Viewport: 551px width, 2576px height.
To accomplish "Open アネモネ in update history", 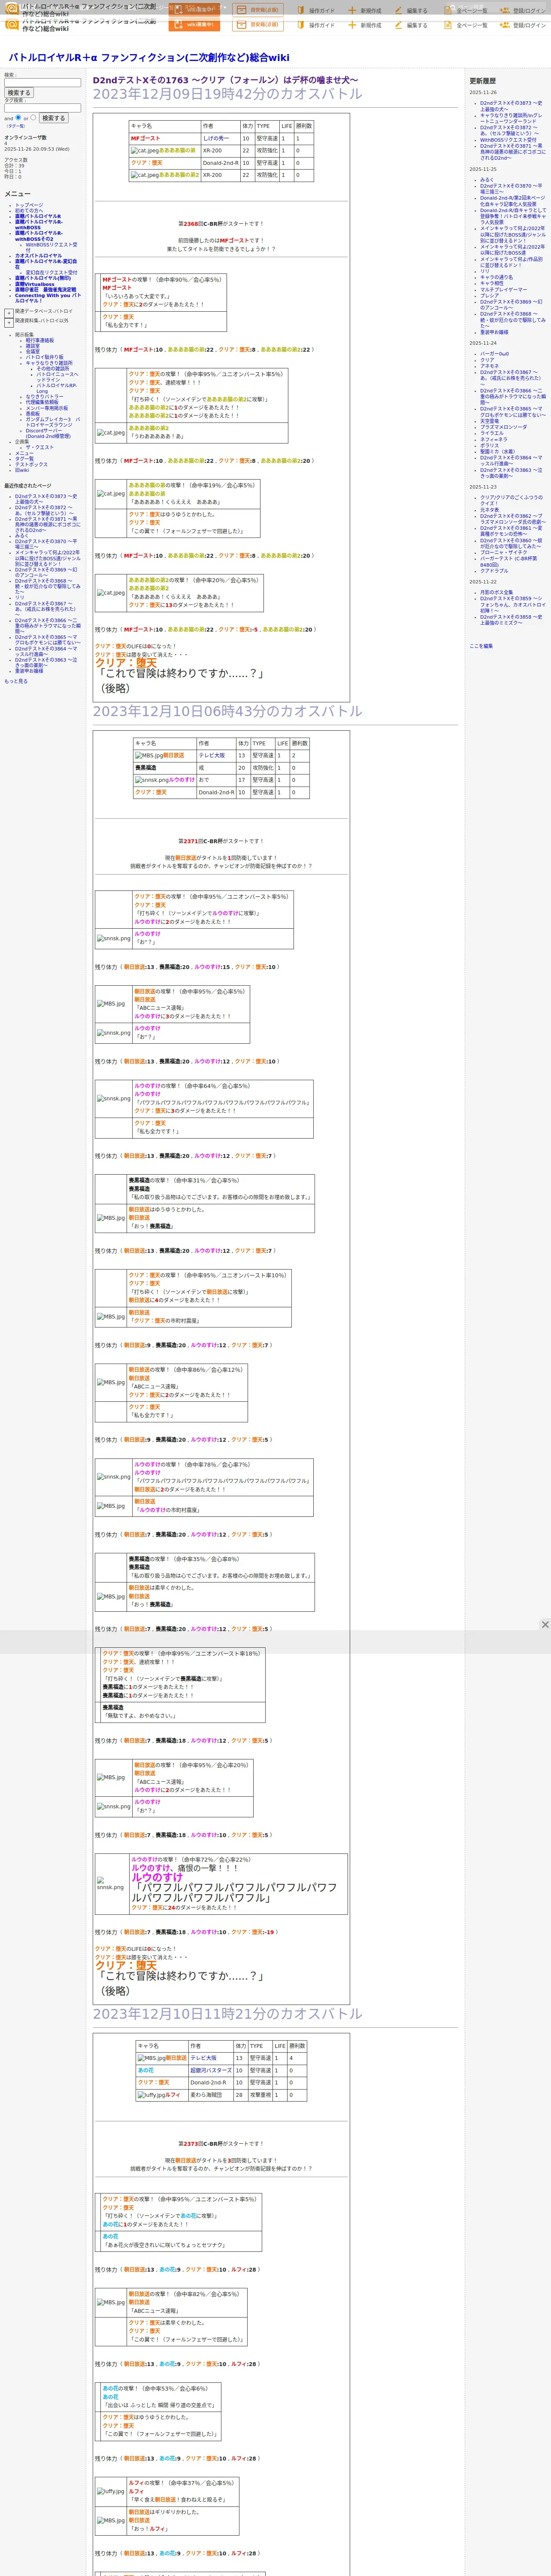I will coord(489,366).
